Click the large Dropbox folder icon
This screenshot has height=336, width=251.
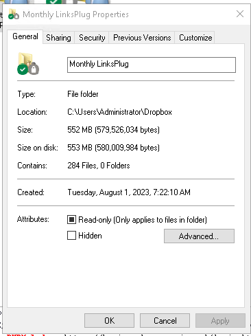(x=28, y=64)
